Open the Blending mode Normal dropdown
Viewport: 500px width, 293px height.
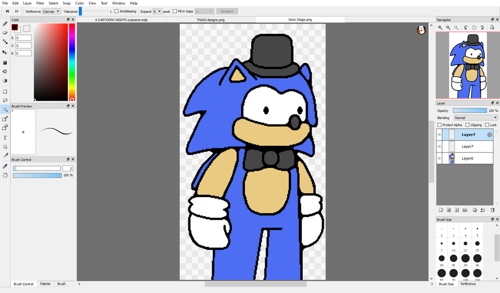(476, 118)
